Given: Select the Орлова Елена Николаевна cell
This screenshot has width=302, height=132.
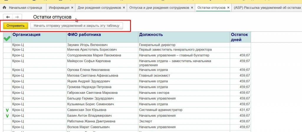Looking at the screenshot, I should (x=102, y=70).
